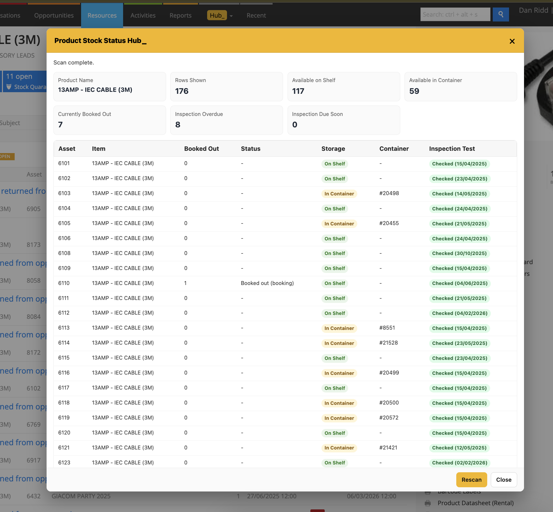553x512 pixels.
Task: Focus the search input field
Action: (x=455, y=14)
